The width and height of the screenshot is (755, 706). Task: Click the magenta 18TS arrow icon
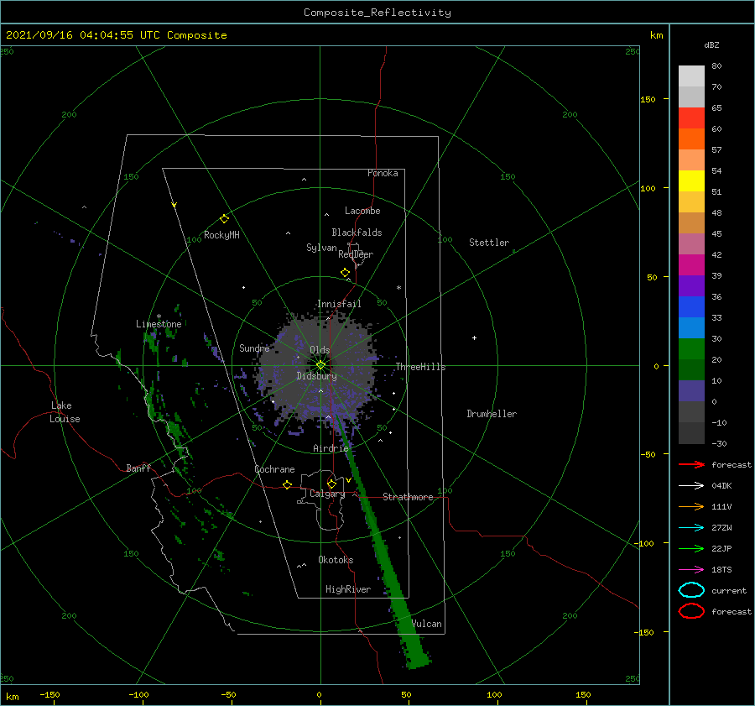tap(691, 570)
